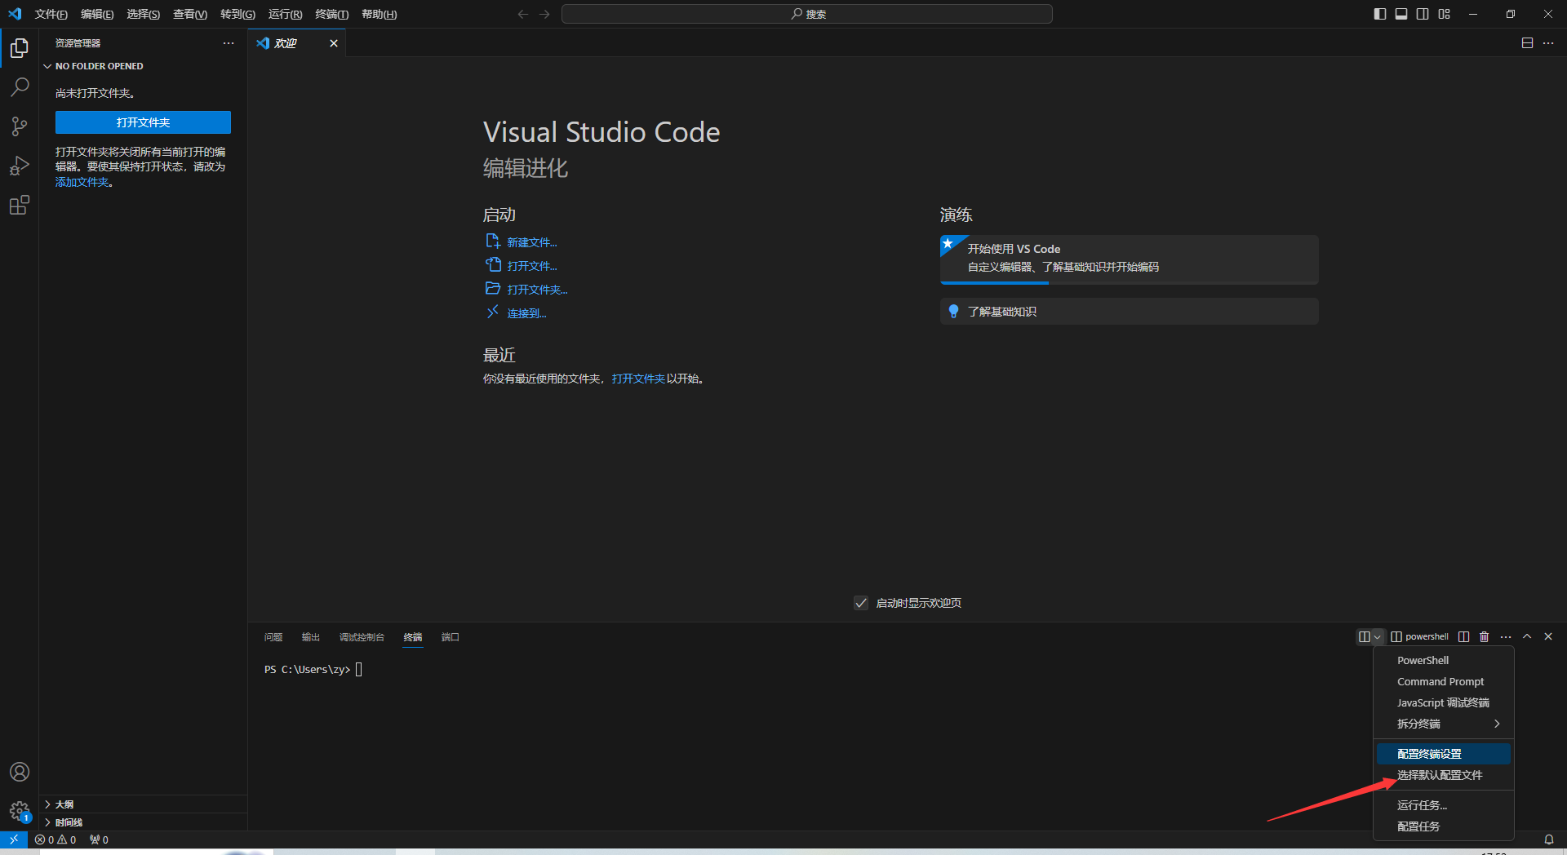Click the forwarded ports status item
The width and height of the screenshot is (1567, 855).
tap(99, 839)
